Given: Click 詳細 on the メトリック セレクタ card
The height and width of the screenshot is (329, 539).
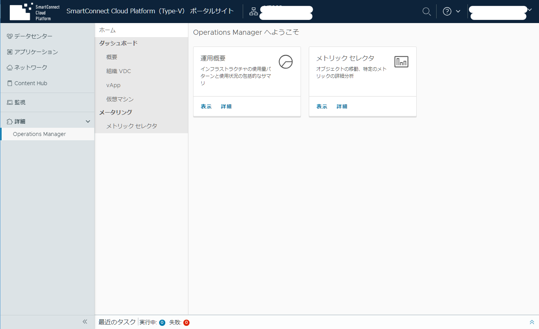Looking at the screenshot, I should (x=342, y=106).
